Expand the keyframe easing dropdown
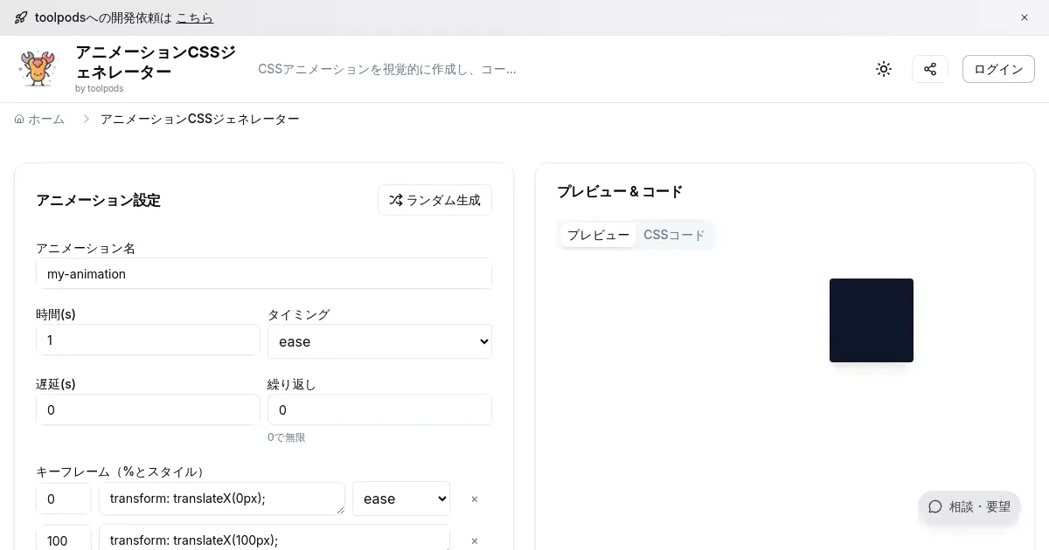 [x=401, y=498]
